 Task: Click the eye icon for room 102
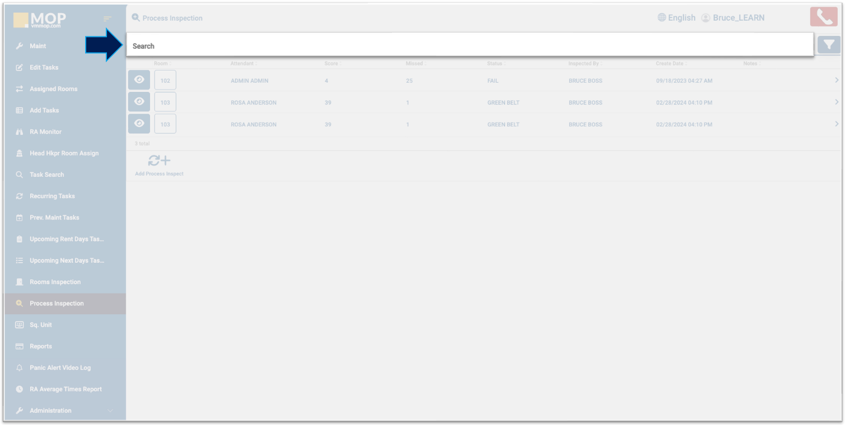pos(139,80)
